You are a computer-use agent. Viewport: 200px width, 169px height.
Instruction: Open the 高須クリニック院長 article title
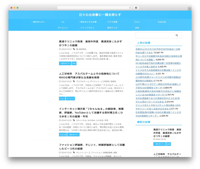point(90,44)
